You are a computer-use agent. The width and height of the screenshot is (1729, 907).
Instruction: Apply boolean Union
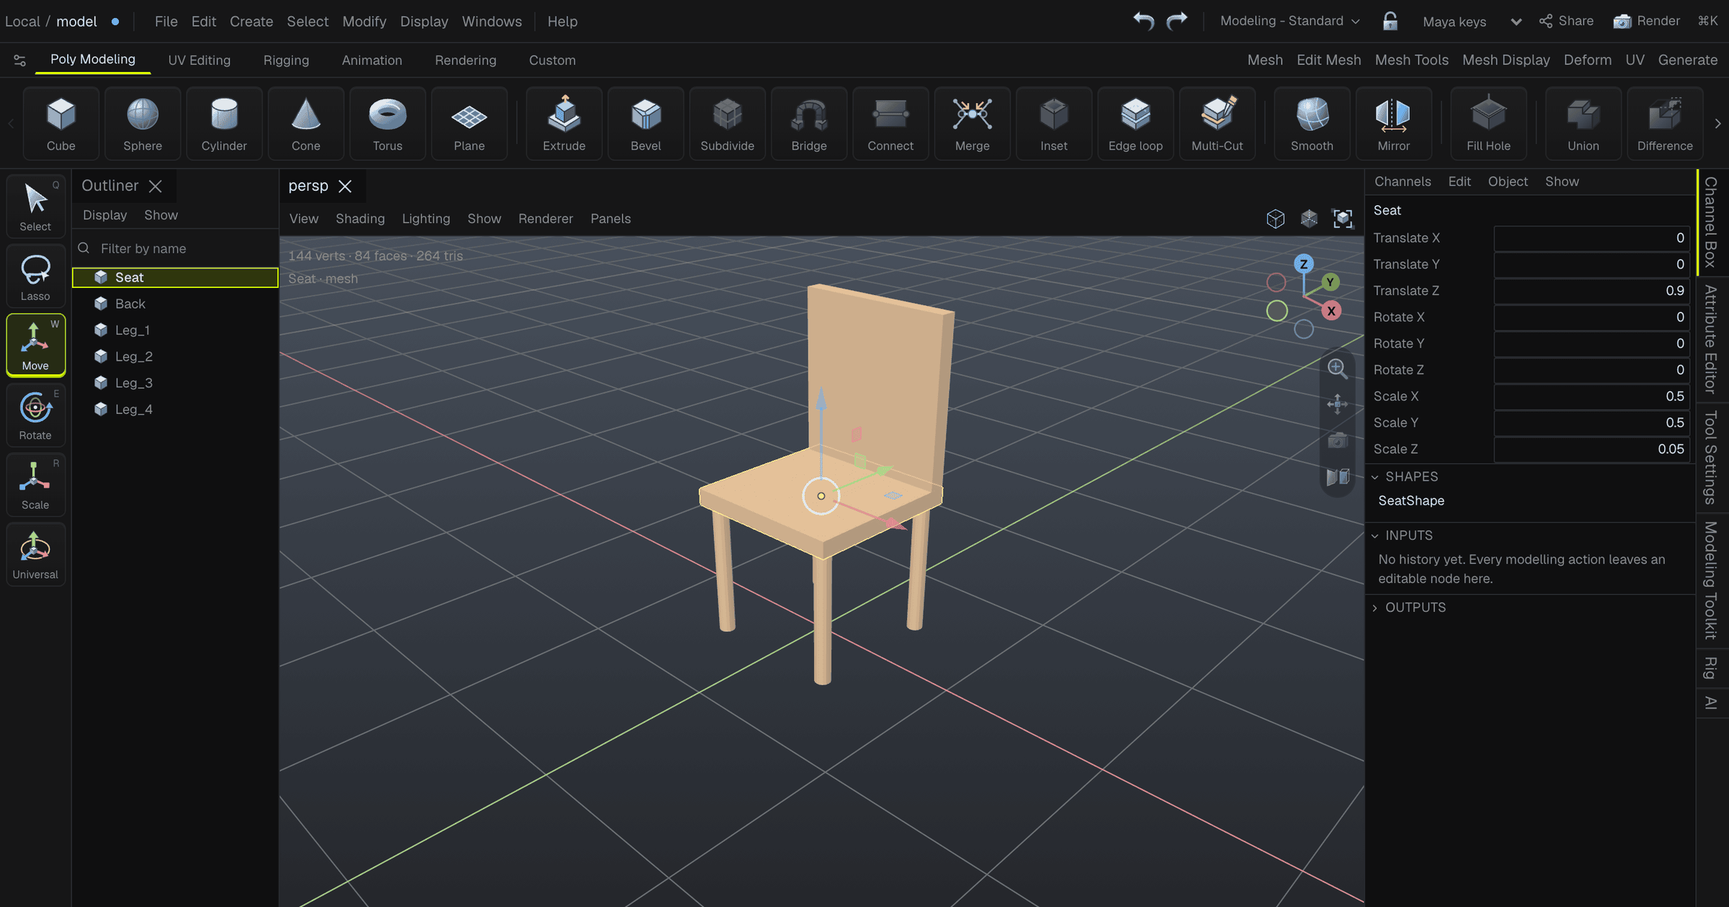click(1583, 123)
